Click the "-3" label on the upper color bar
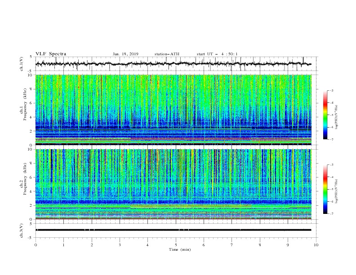356x275 pixels. point(332,90)
